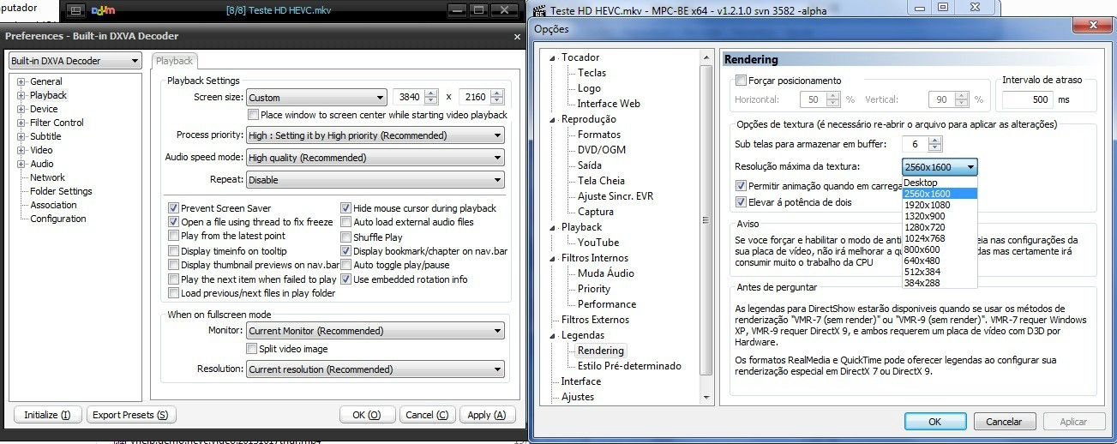
Task: Open the Built-in DXVA Decoder preset dropdown
Action: tap(75, 61)
